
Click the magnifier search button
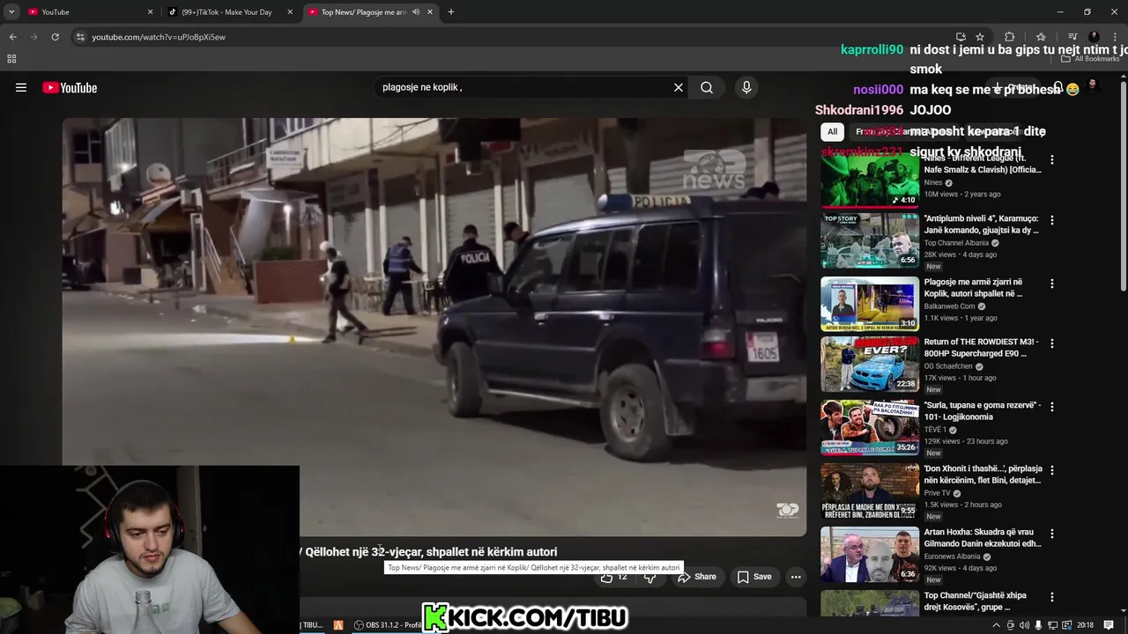pyautogui.click(x=707, y=87)
